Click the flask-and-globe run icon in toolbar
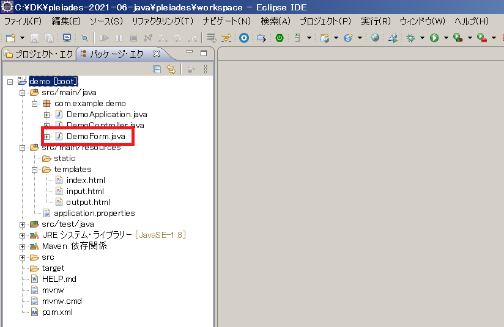 coord(393,38)
